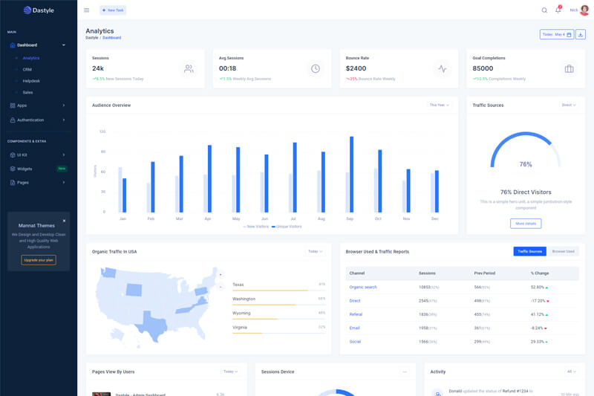The height and width of the screenshot is (396, 594).
Task: Open the search icon in header
Action: point(544,10)
